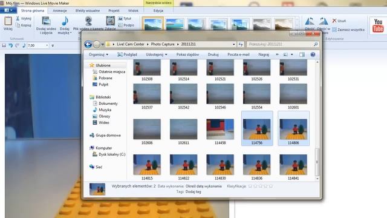Click Wytnij cut in Movie Maker ribbon

pos(24,19)
